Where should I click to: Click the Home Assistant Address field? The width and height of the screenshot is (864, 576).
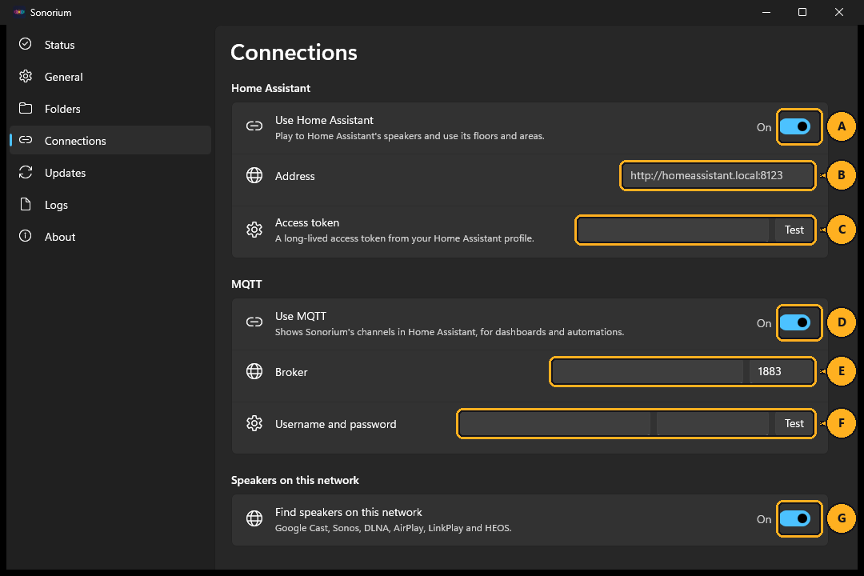click(x=718, y=175)
